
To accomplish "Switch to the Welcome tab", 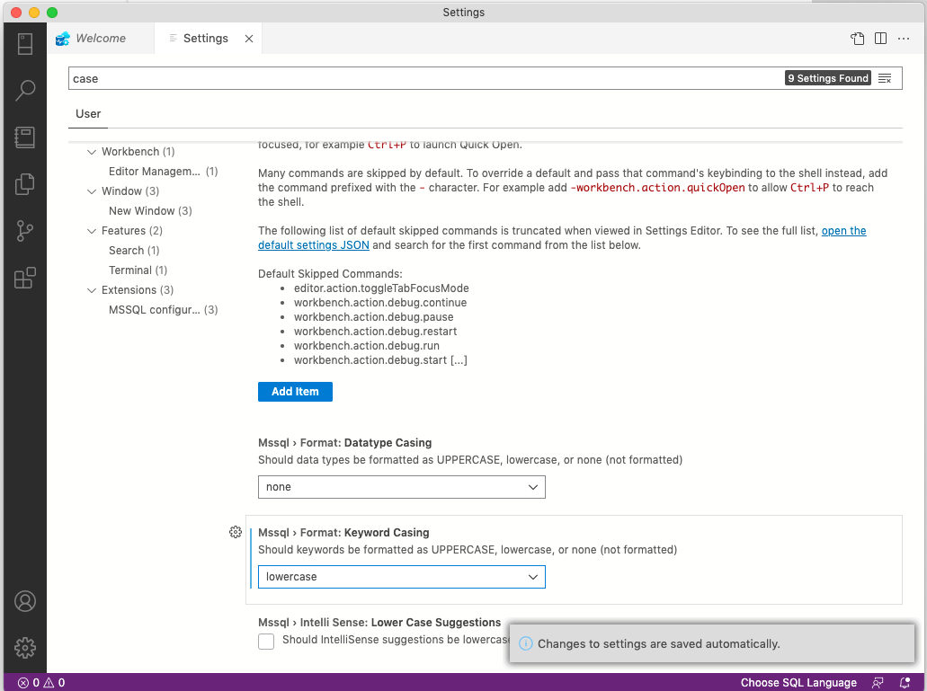I will tap(101, 39).
